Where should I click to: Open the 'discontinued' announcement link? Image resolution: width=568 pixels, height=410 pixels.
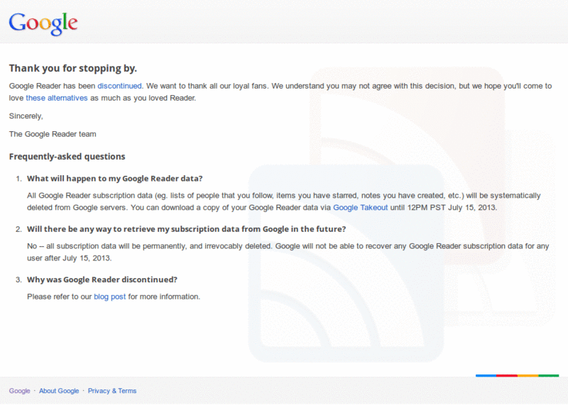click(119, 86)
